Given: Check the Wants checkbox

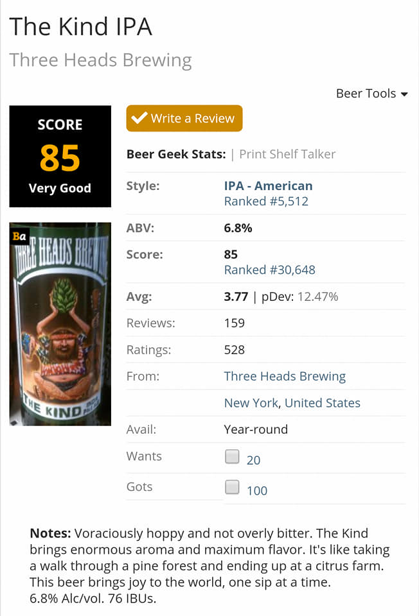Looking at the screenshot, I should 232,457.
